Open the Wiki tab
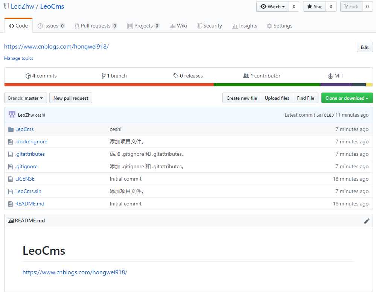This screenshot has width=376, height=295. coord(178,26)
